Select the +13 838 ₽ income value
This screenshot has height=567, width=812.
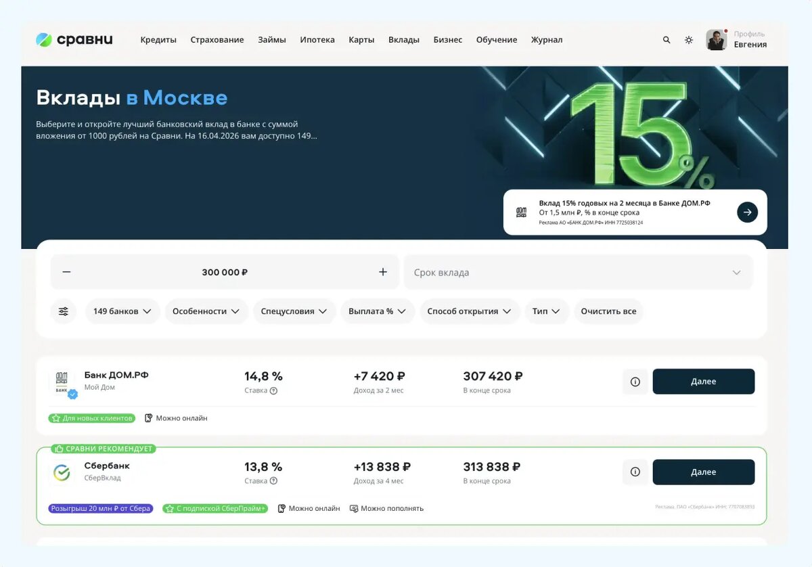pos(382,467)
